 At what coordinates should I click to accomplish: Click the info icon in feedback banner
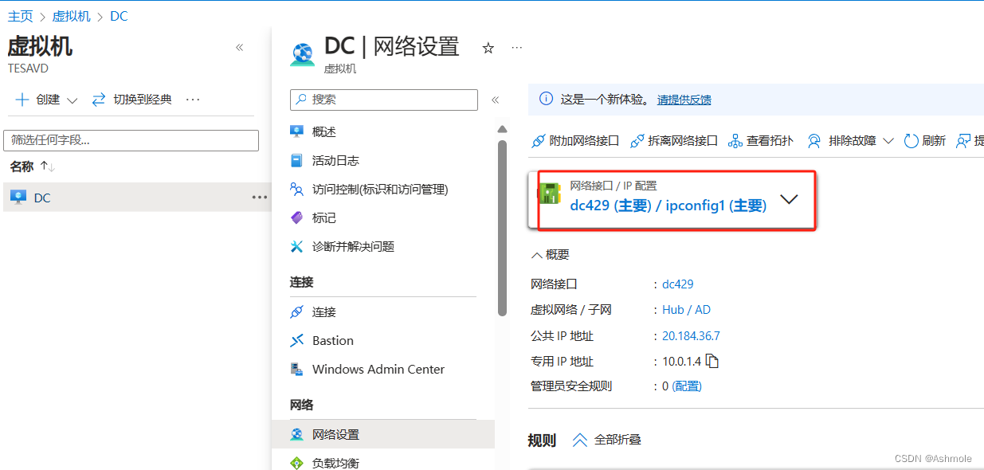pos(546,99)
